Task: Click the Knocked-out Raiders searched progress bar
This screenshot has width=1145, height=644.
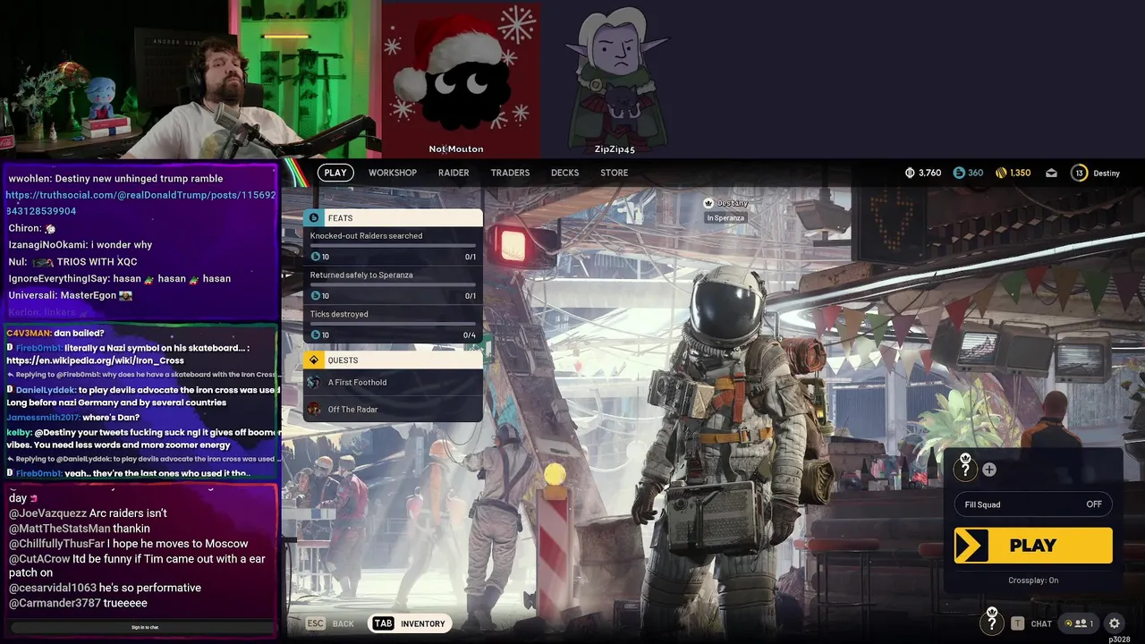Action: 393,245
